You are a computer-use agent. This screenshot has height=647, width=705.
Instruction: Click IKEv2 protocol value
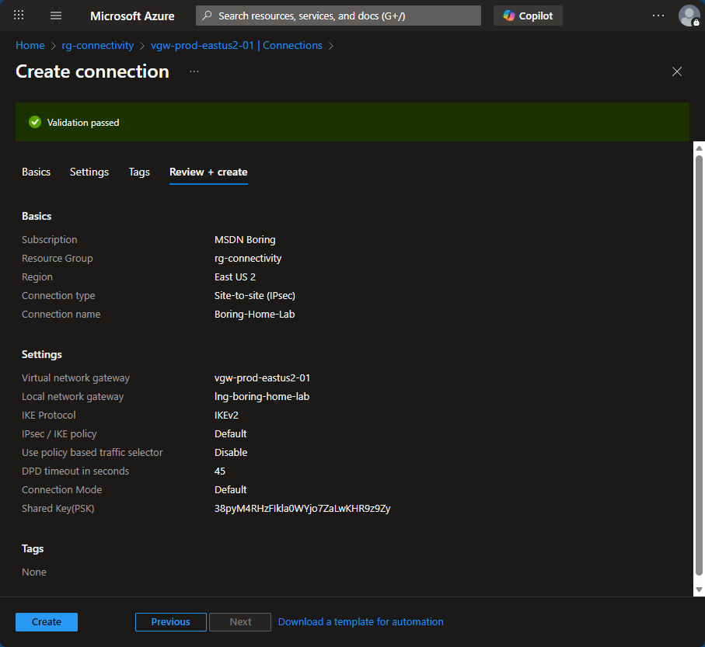click(226, 416)
